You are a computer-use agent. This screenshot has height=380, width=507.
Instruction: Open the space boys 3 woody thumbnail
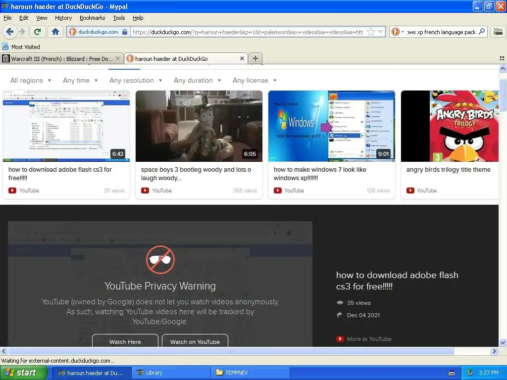pos(199,126)
